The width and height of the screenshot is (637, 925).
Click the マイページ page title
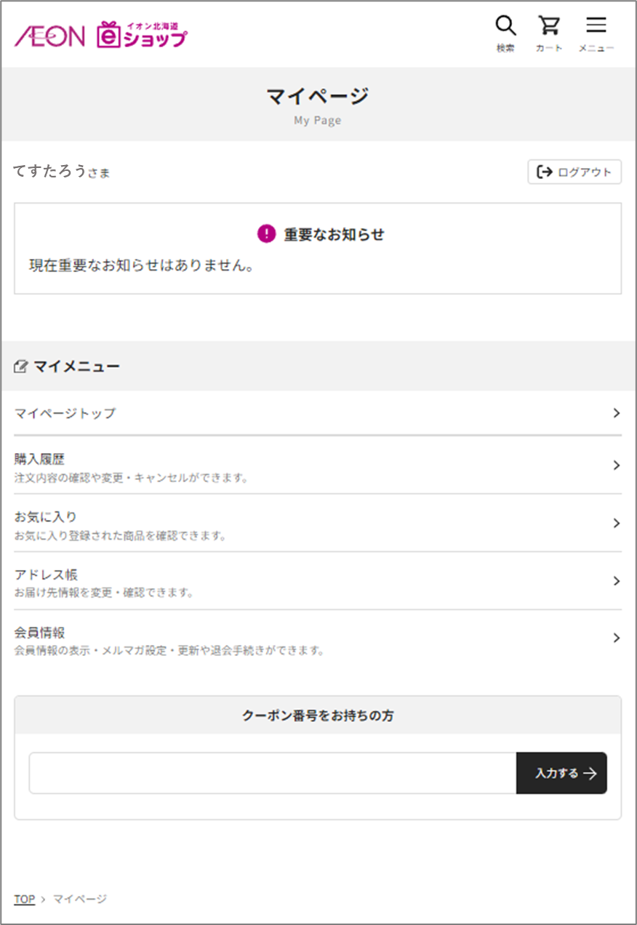coord(318,96)
